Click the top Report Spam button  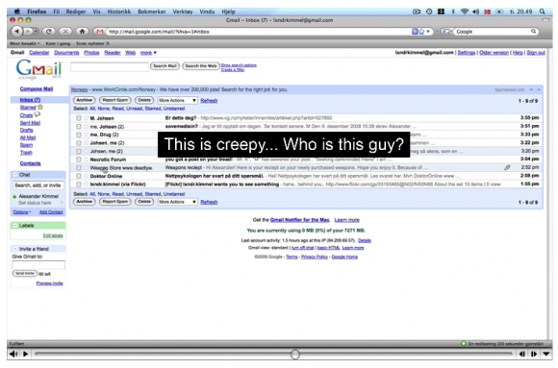tap(114, 100)
